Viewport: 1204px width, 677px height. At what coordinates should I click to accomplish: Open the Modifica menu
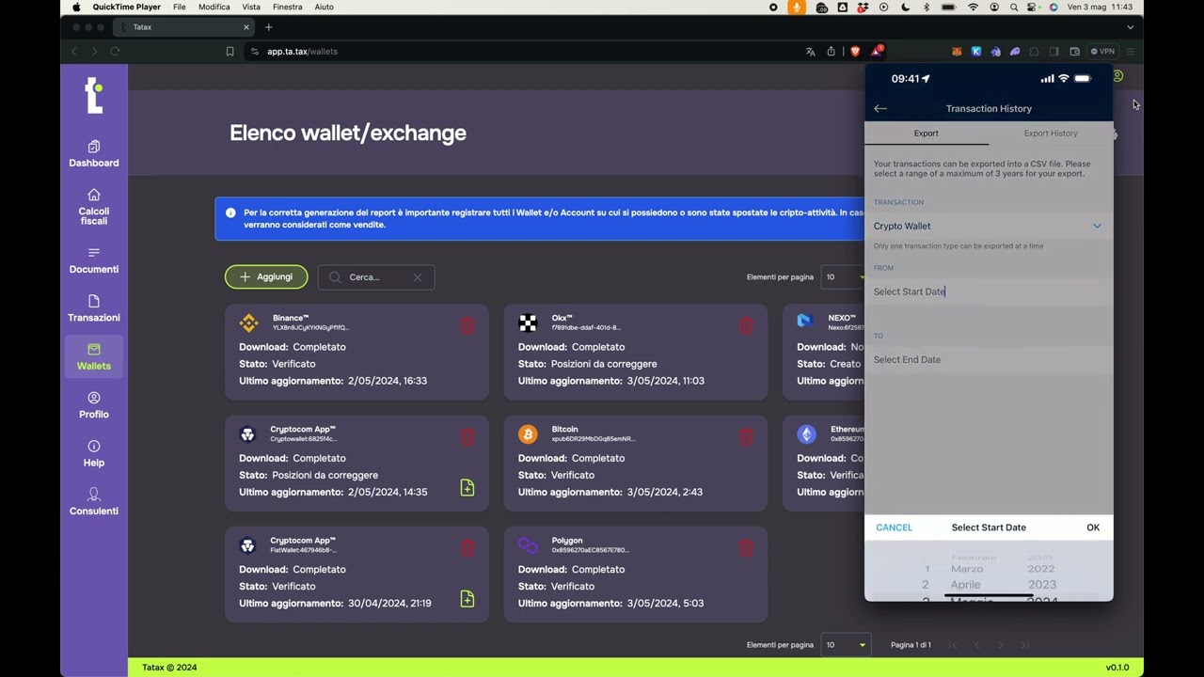214,7
